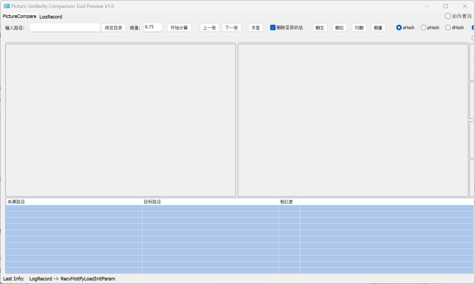Switch to the LogRecord tab
This screenshot has height=284, width=475.
point(51,17)
